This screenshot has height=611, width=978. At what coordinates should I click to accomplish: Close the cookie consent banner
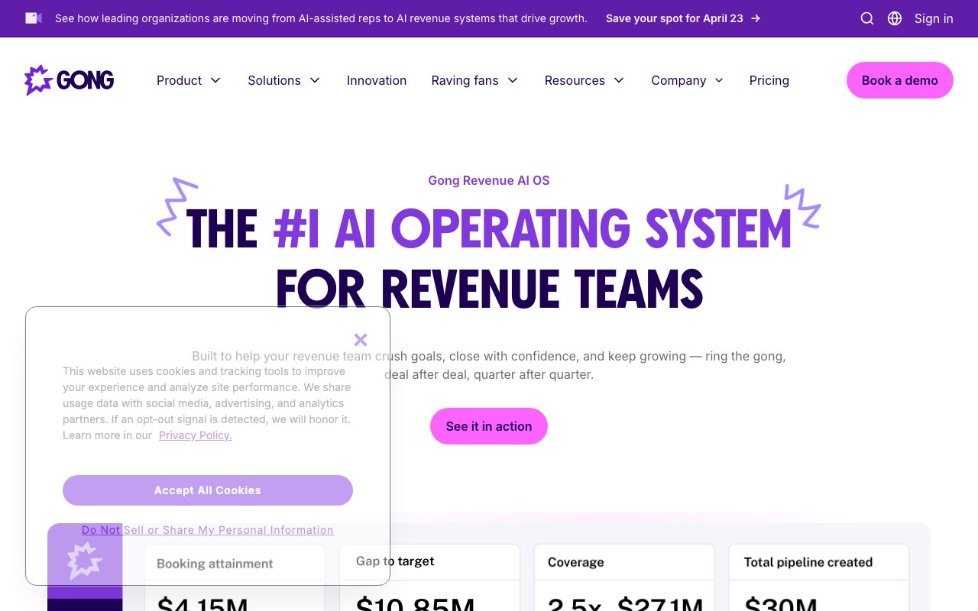click(x=361, y=340)
